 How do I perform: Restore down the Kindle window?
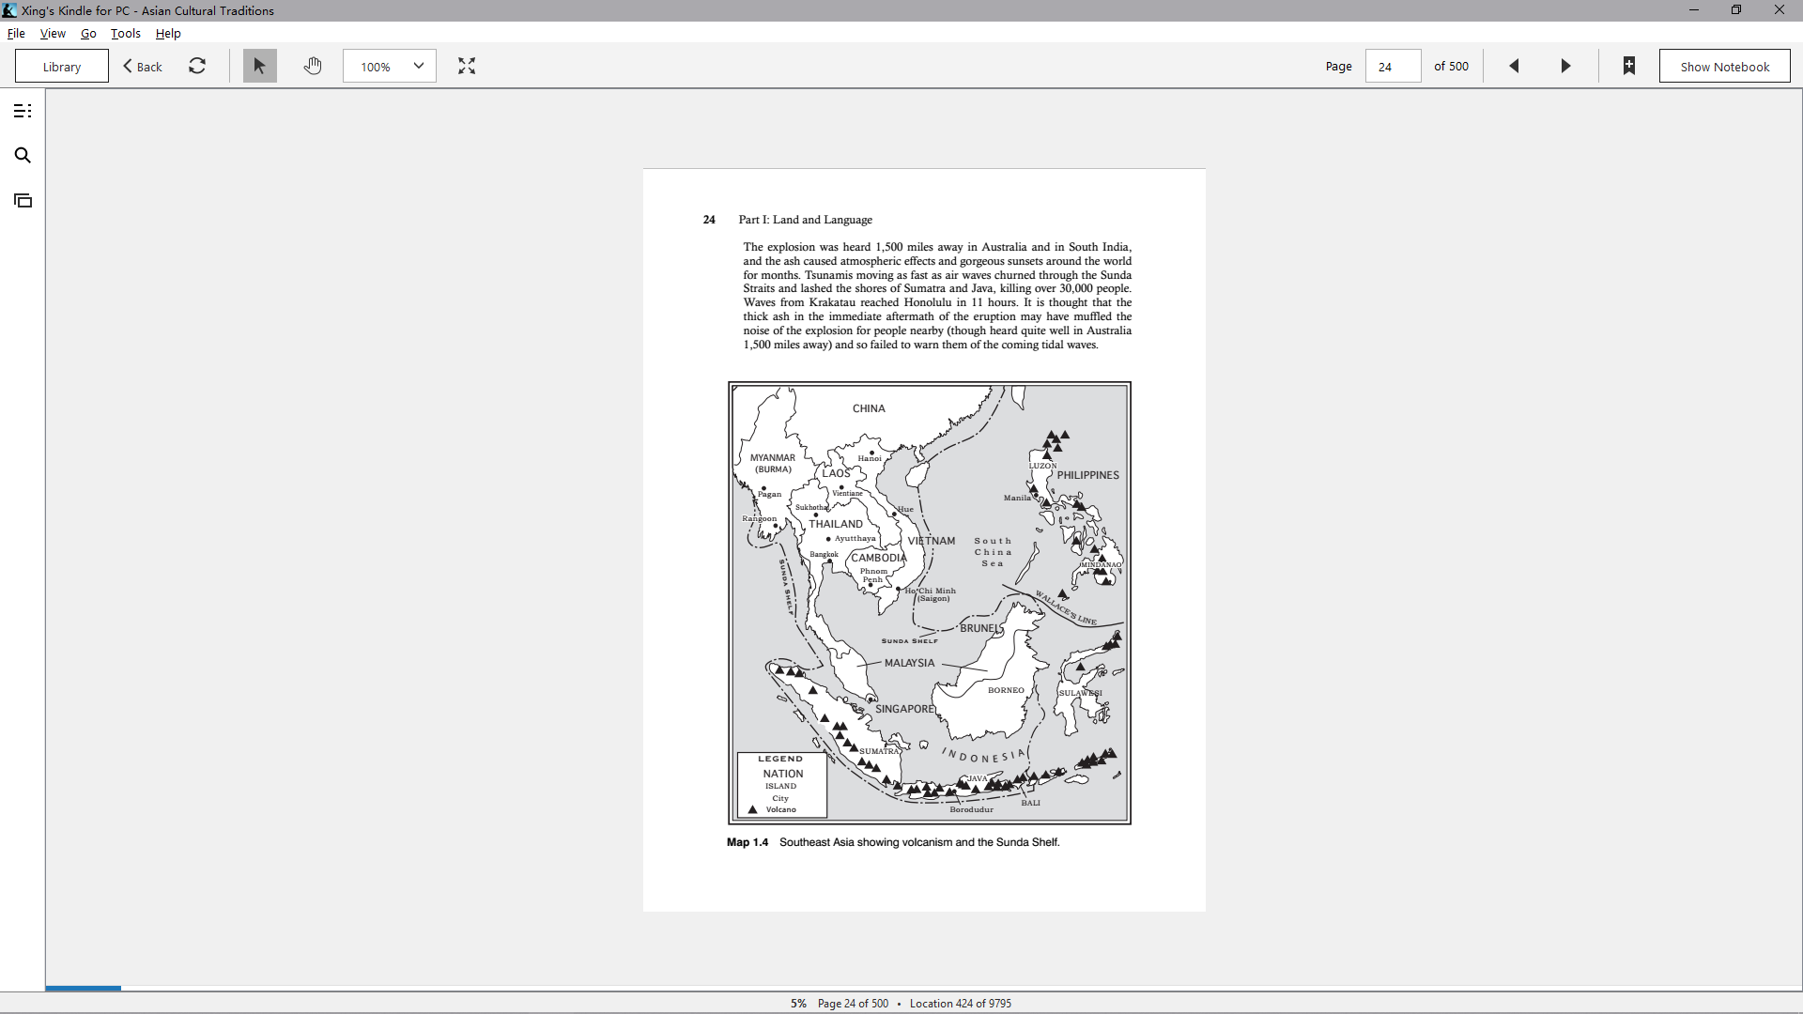point(1736,10)
